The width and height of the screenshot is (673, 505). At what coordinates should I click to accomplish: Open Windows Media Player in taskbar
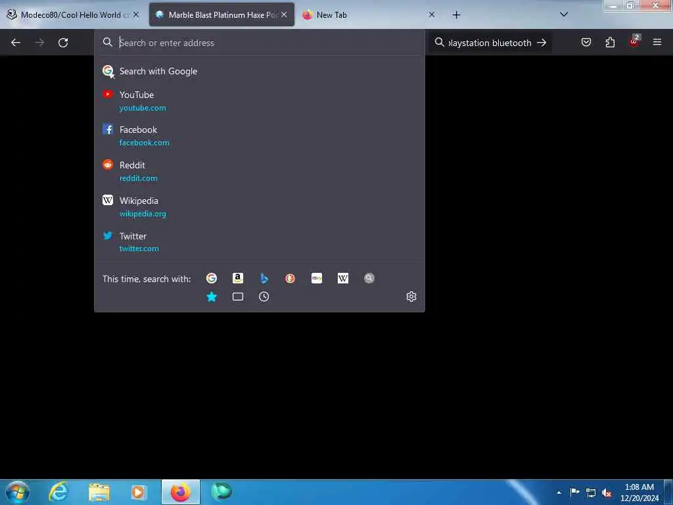coord(139,492)
